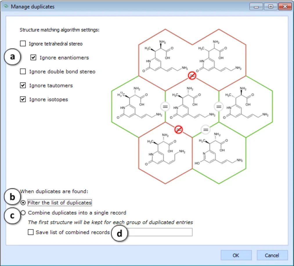The image size is (294, 266).
Task: Click equals icon left of center structure
Action: pos(165,107)
